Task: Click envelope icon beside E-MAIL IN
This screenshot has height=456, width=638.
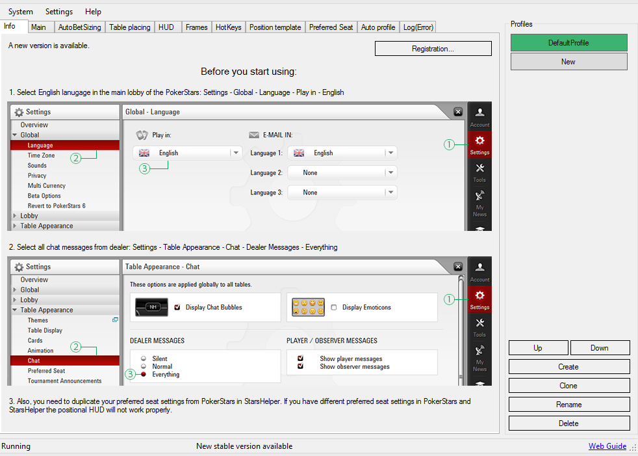Action: click(x=254, y=135)
